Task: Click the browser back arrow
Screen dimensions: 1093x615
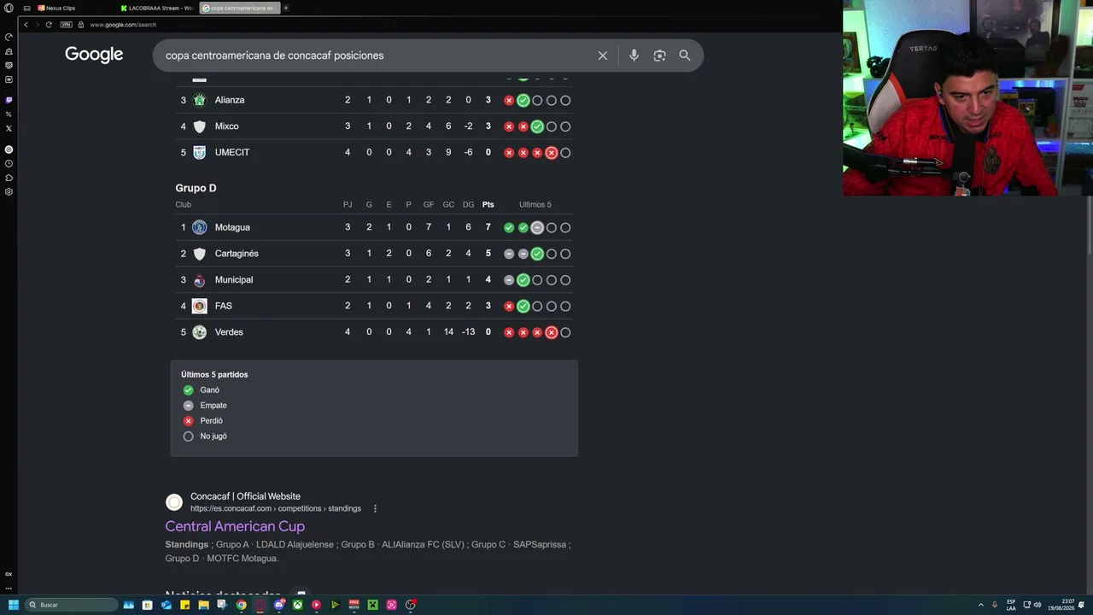Action: 26,25
